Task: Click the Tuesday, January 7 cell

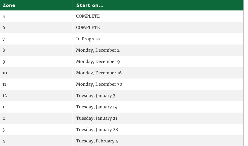Action: point(96,96)
